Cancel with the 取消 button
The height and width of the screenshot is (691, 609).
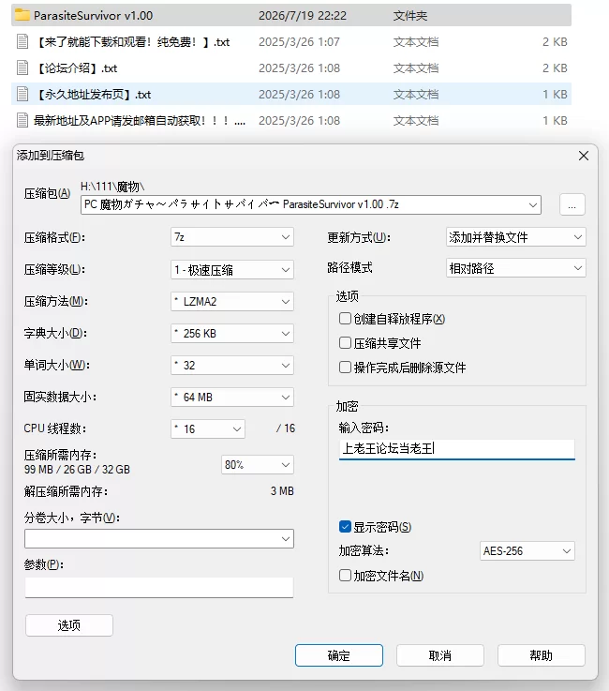[440, 655]
